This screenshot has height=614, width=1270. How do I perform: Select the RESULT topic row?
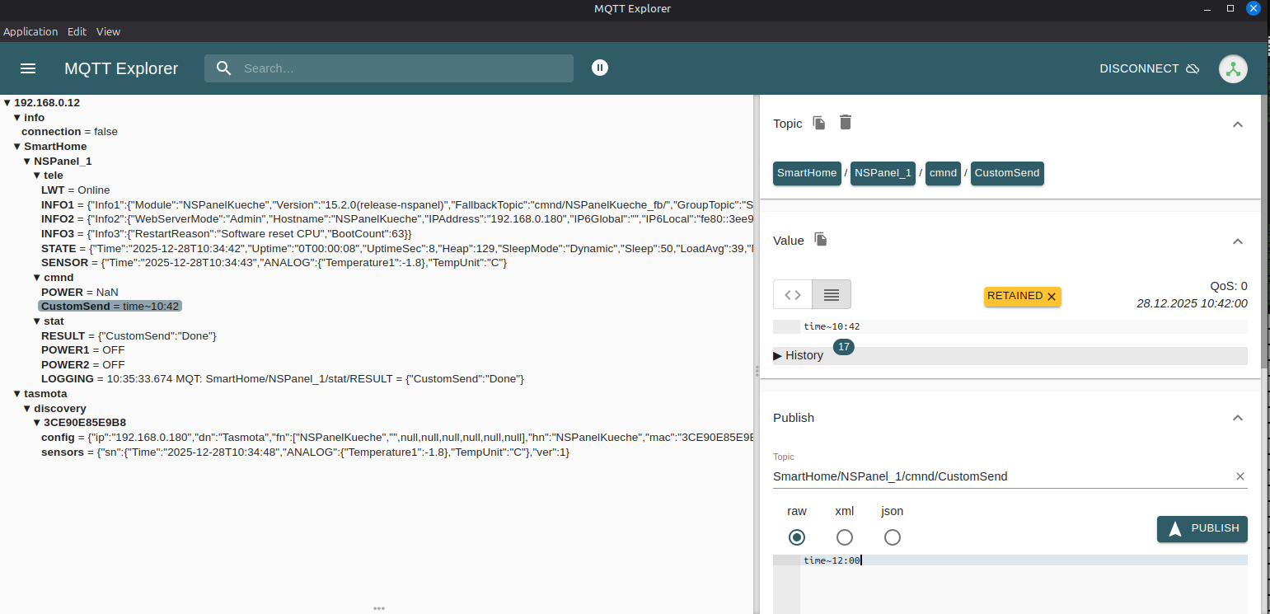pos(129,336)
